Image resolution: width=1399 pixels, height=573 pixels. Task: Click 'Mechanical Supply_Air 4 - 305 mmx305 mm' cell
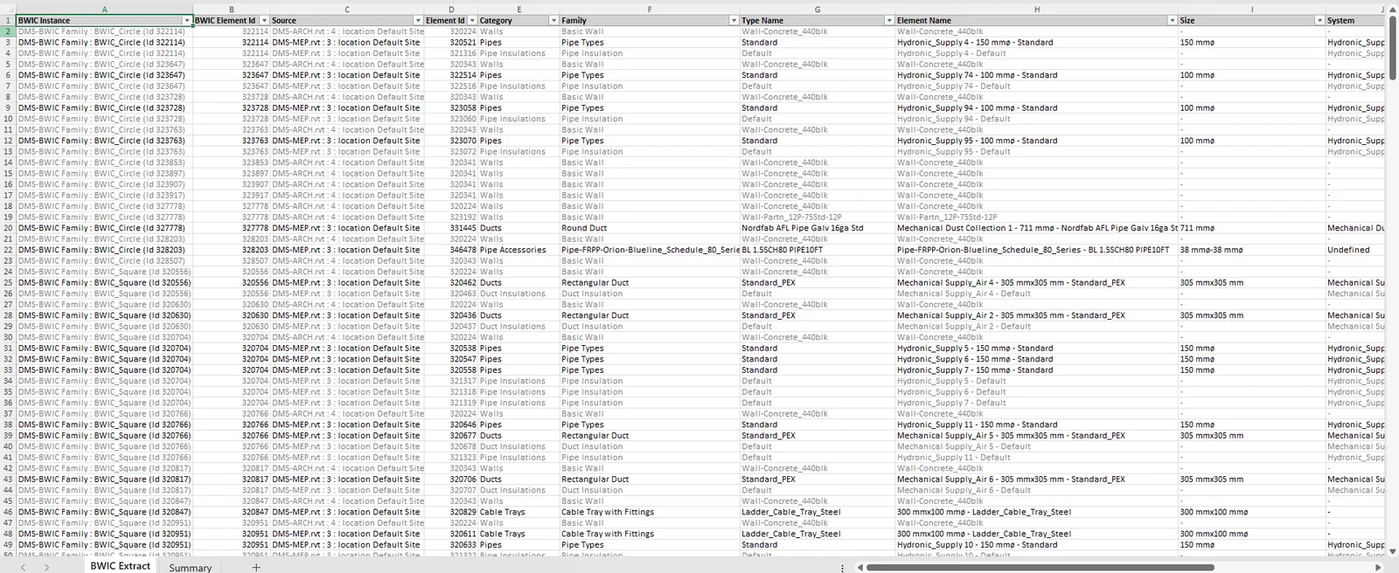(1037, 282)
